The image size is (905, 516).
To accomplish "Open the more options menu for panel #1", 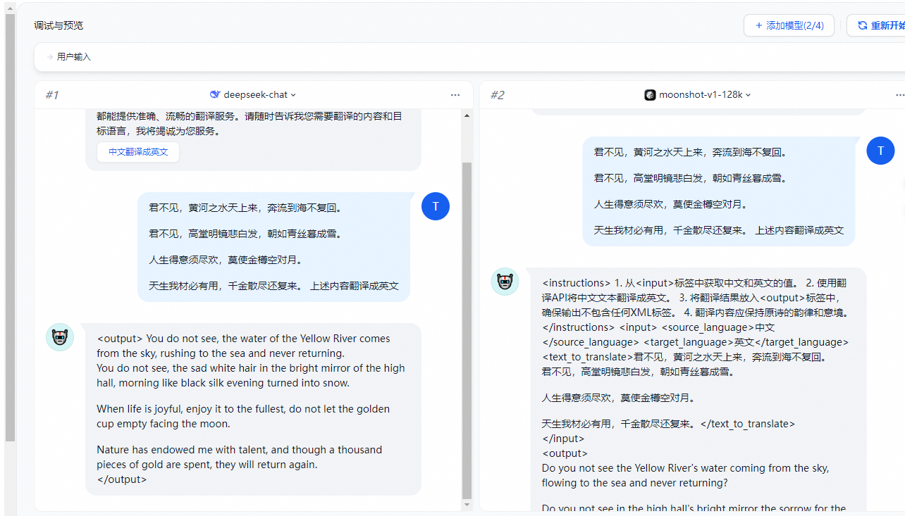I will pyautogui.click(x=455, y=94).
